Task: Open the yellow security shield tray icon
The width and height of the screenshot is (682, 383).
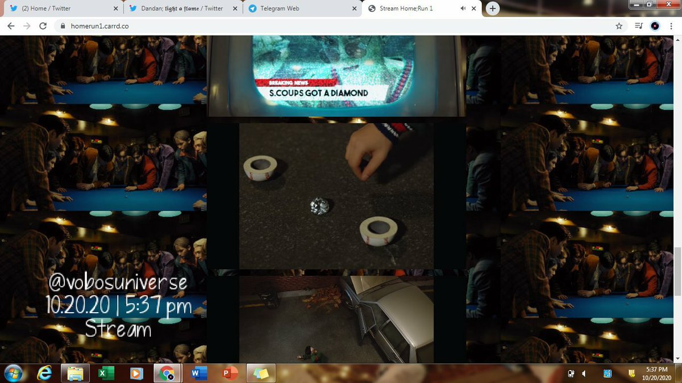Action: (x=631, y=373)
